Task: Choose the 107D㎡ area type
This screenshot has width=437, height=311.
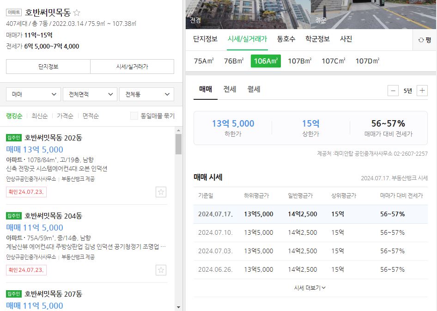Action: [367, 61]
